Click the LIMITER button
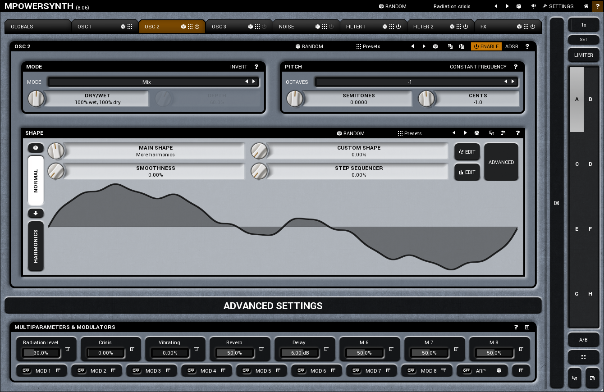Image resolution: width=604 pixels, height=392 pixels. click(x=584, y=55)
